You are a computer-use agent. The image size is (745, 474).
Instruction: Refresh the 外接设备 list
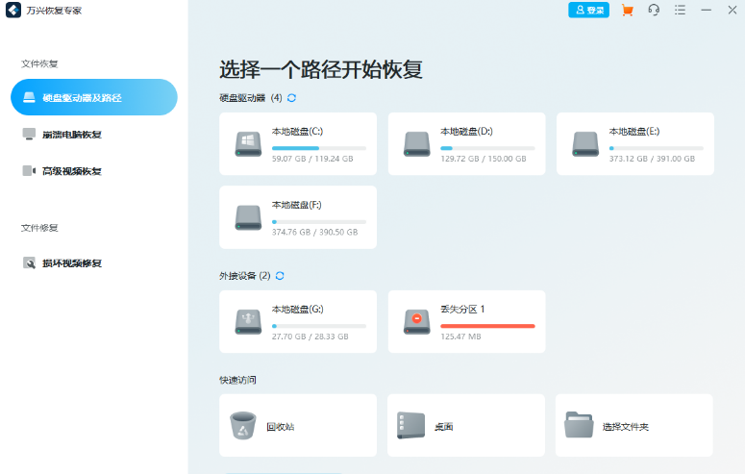tap(280, 276)
